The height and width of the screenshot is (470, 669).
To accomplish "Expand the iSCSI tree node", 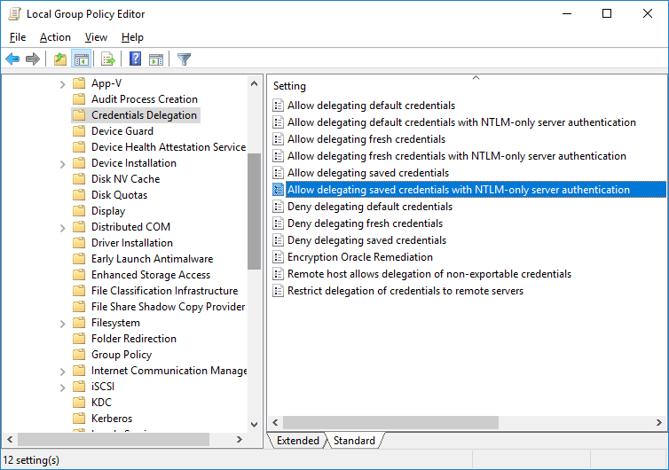I will coord(62,388).
